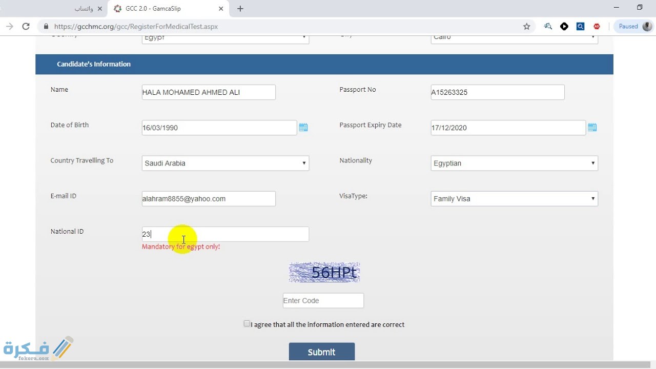Click the E-mail ID text field

tap(209, 199)
